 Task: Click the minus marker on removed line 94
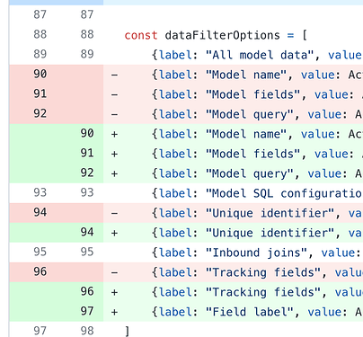click(x=114, y=213)
